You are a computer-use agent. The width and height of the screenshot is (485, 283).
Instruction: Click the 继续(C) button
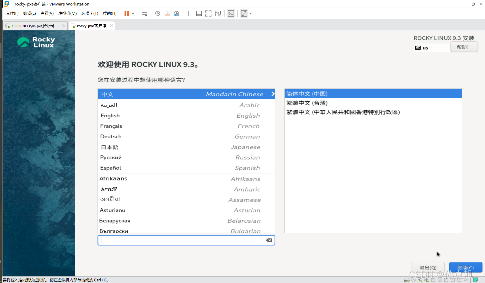tap(466, 268)
